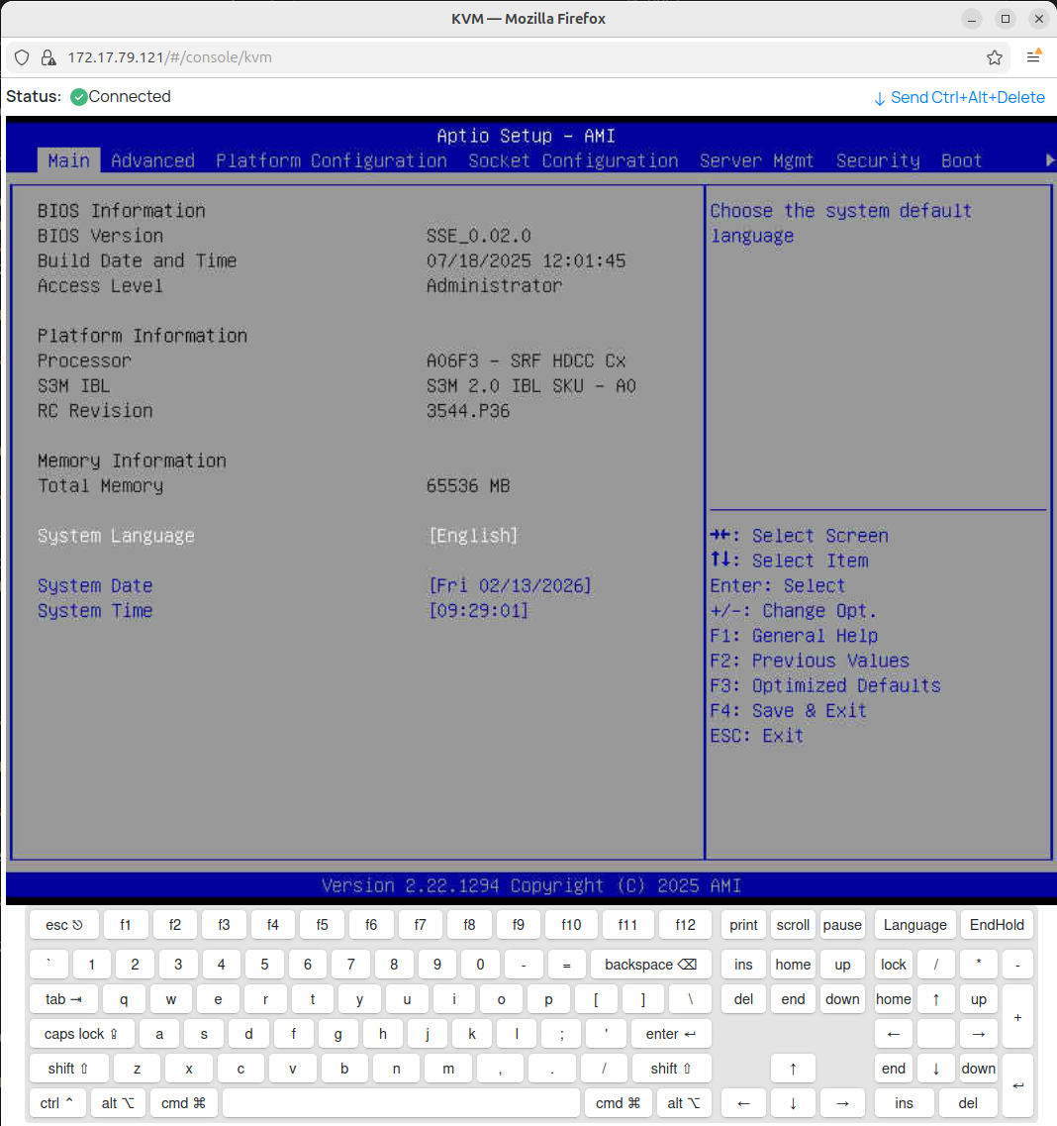Image resolution: width=1057 pixels, height=1126 pixels.
Task: Toggle the EndHold key
Action: point(997,925)
